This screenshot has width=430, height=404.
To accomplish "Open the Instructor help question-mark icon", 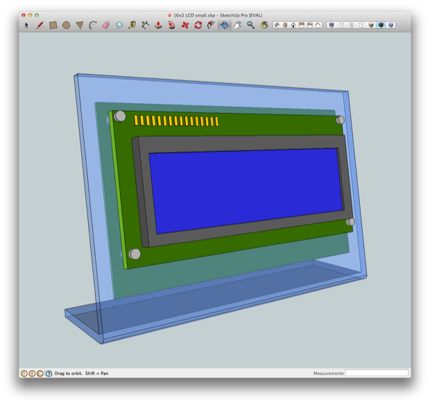I will coord(49,374).
